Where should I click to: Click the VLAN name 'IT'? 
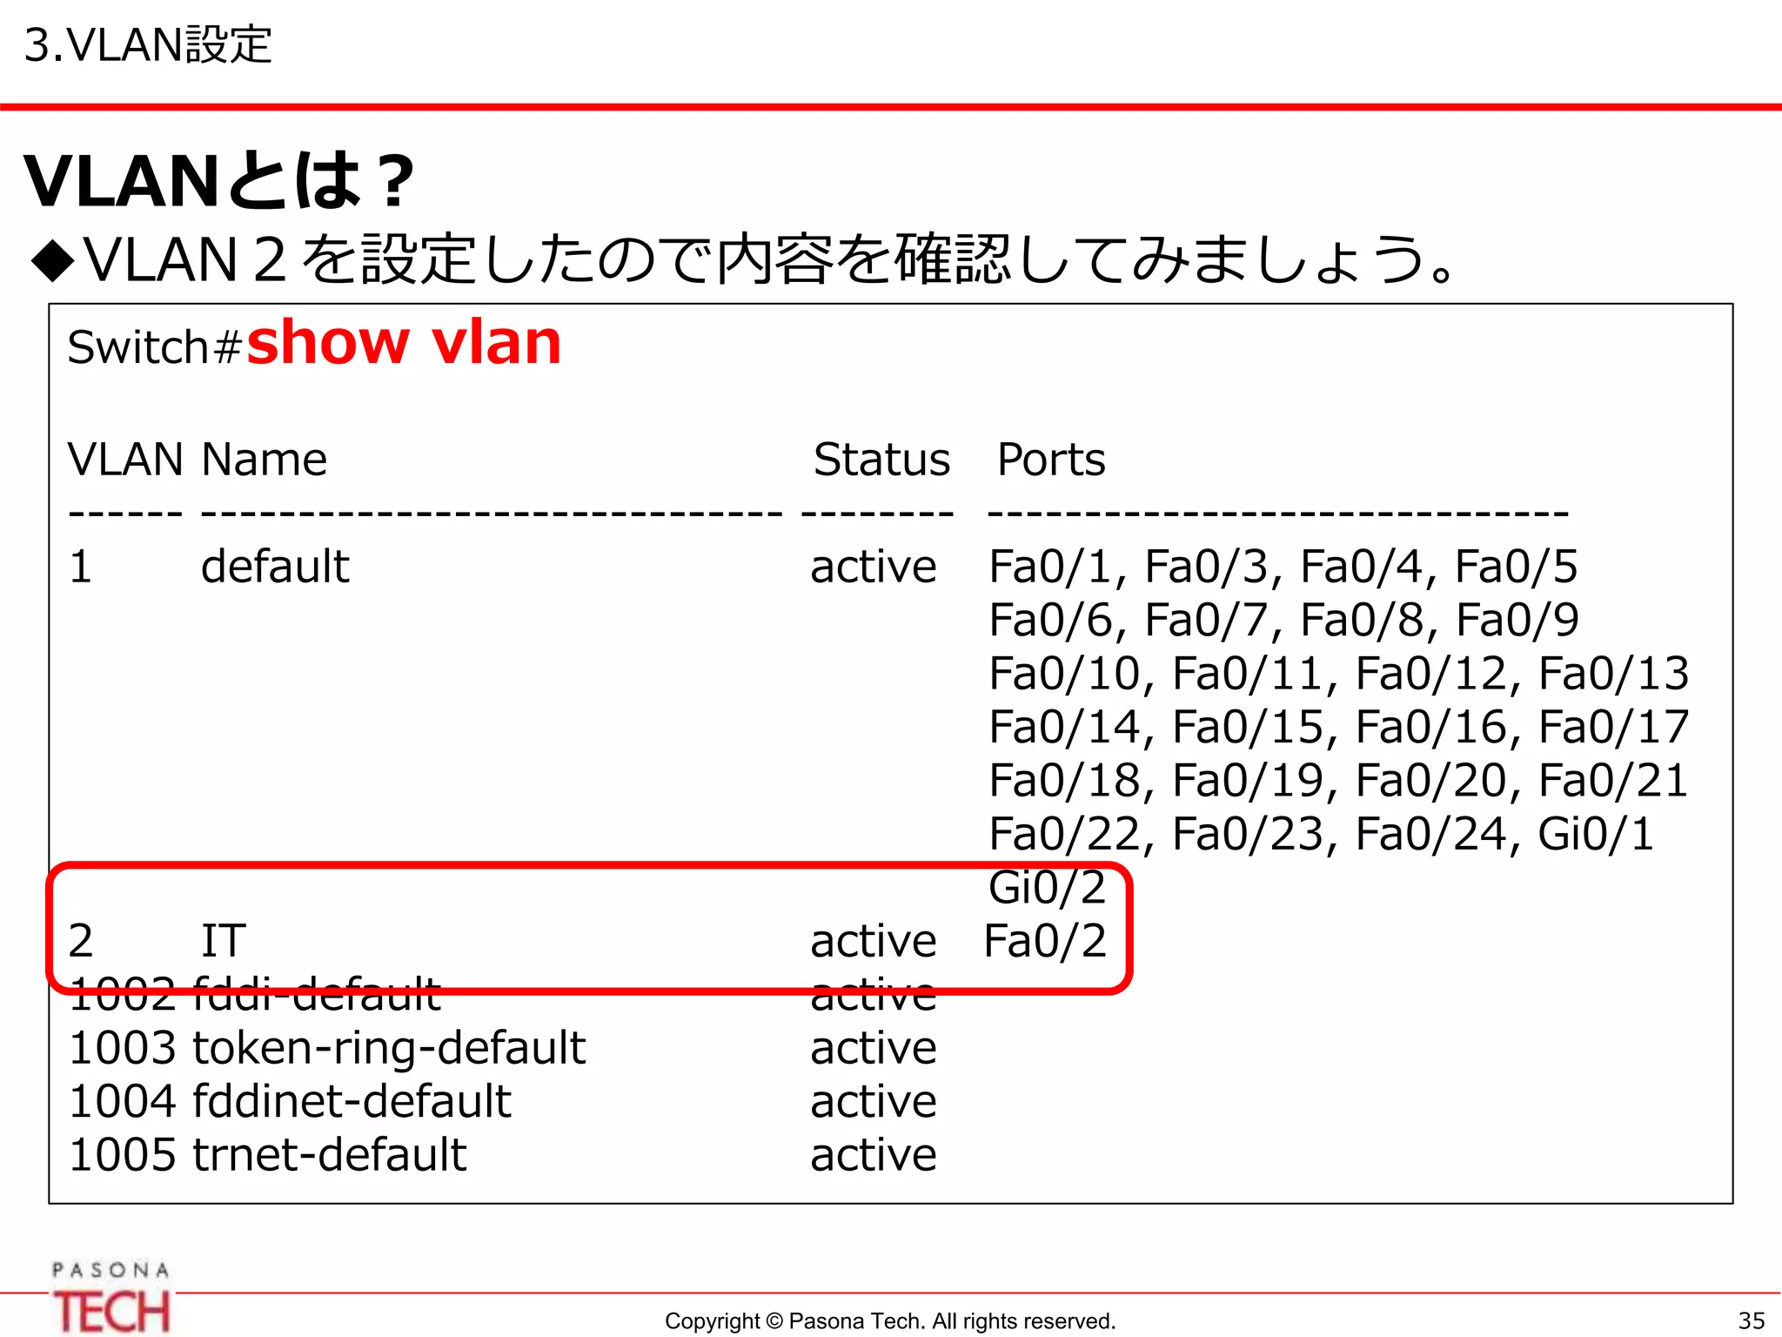pos(224,941)
